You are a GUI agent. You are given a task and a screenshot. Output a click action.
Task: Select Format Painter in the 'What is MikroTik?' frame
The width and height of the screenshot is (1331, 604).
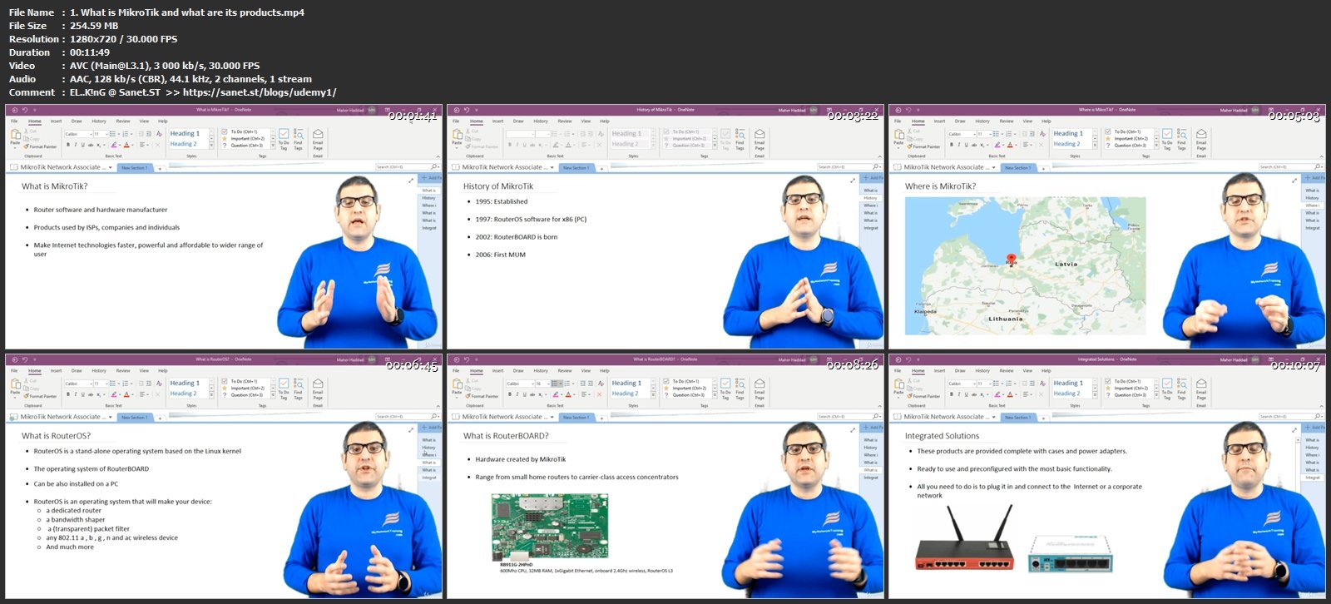[40, 146]
